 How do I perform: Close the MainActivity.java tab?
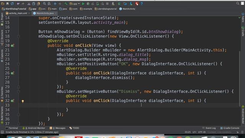pyautogui.click(x=56, y=13)
